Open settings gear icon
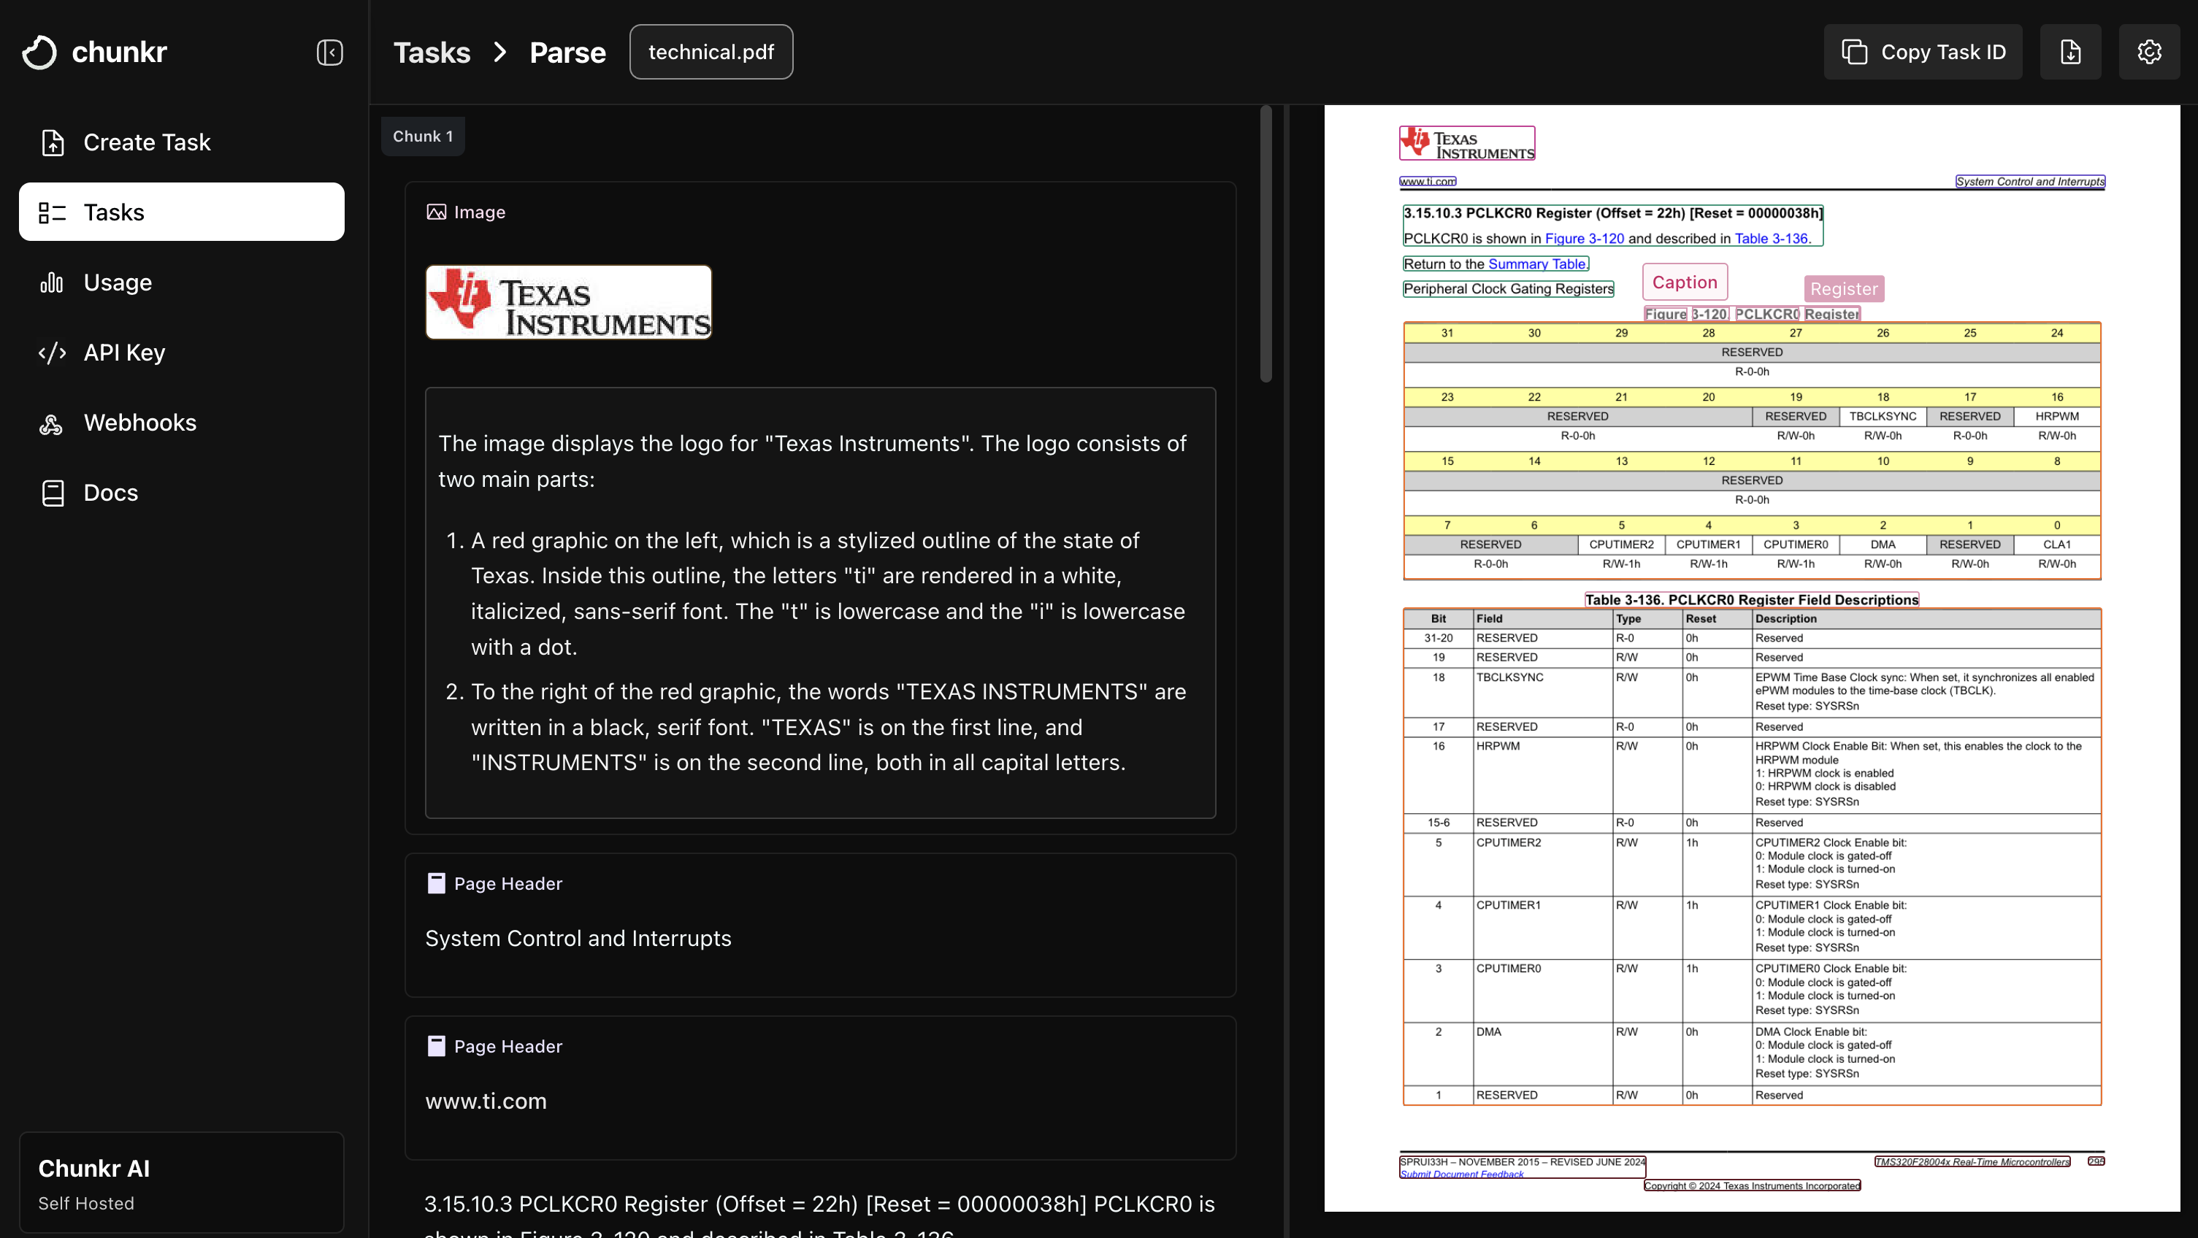This screenshot has width=2198, height=1238. click(2148, 52)
